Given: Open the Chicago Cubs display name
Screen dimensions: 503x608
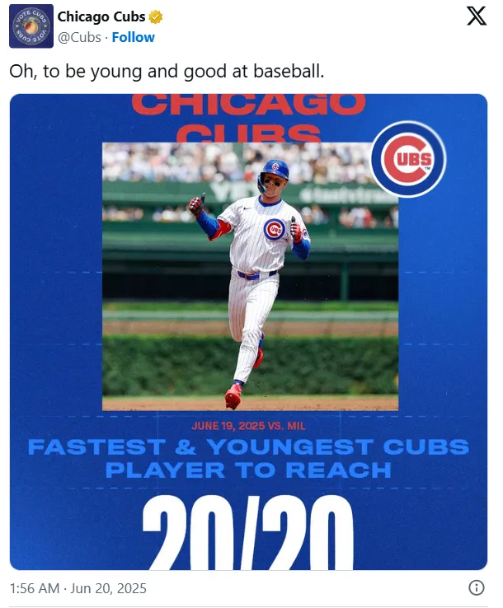Looking at the screenshot, I should coord(101,16).
